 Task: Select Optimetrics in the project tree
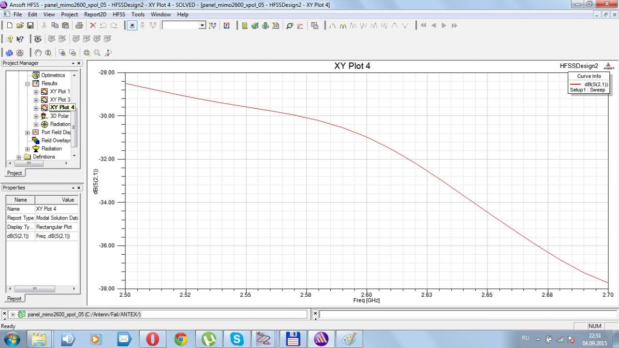pos(53,75)
